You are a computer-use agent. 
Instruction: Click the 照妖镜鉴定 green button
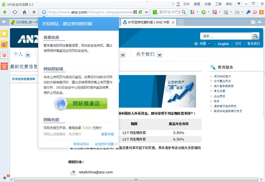(x=81, y=103)
